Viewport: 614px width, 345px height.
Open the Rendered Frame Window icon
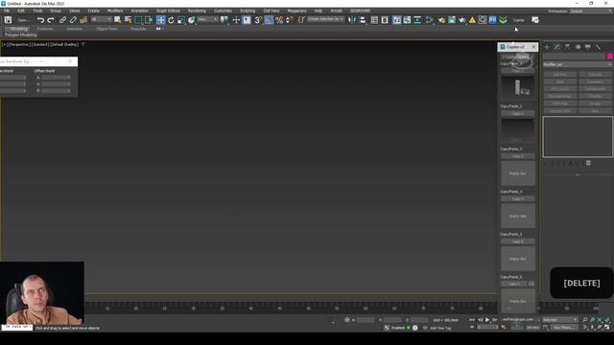(x=452, y=20)
